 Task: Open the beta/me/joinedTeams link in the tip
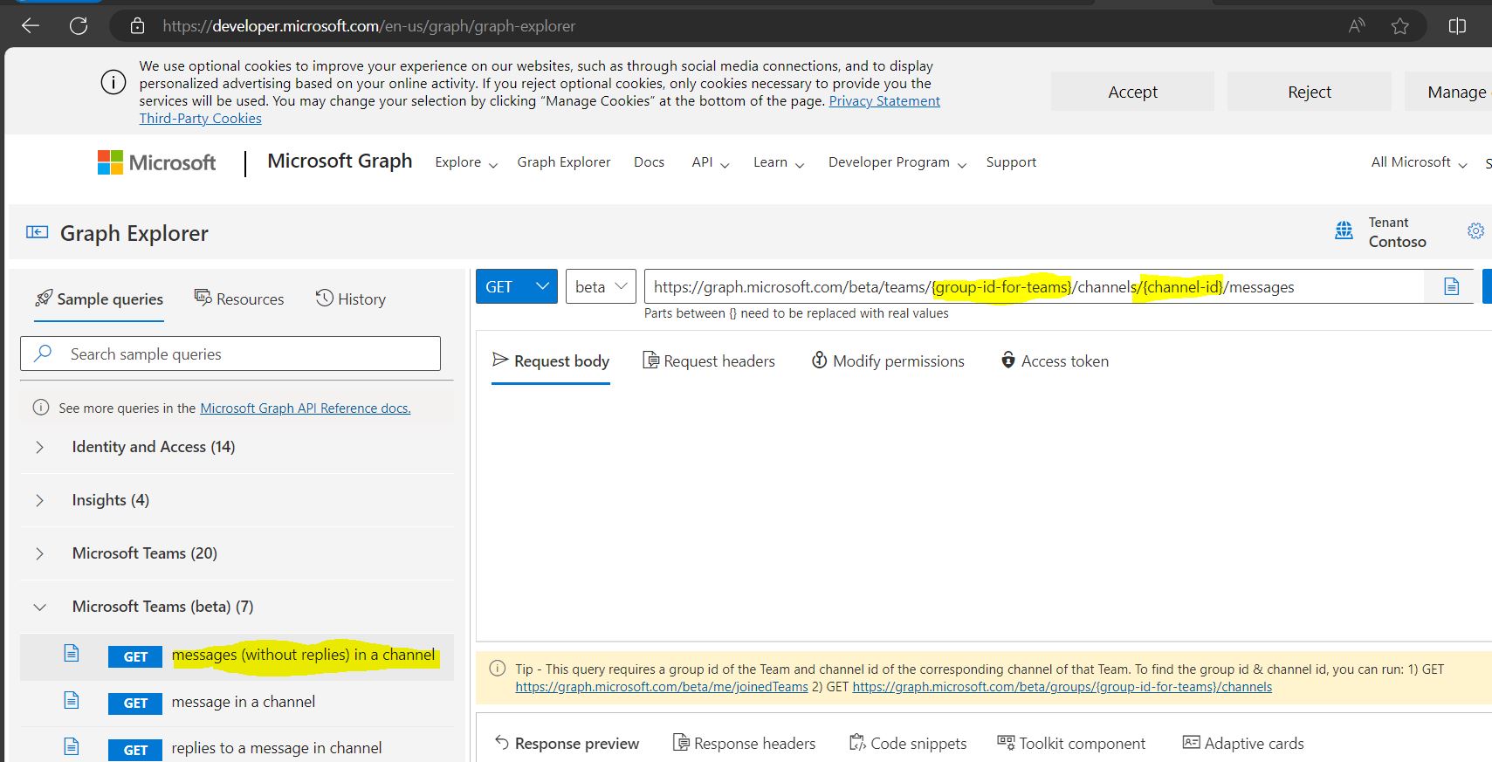[662, 687]
